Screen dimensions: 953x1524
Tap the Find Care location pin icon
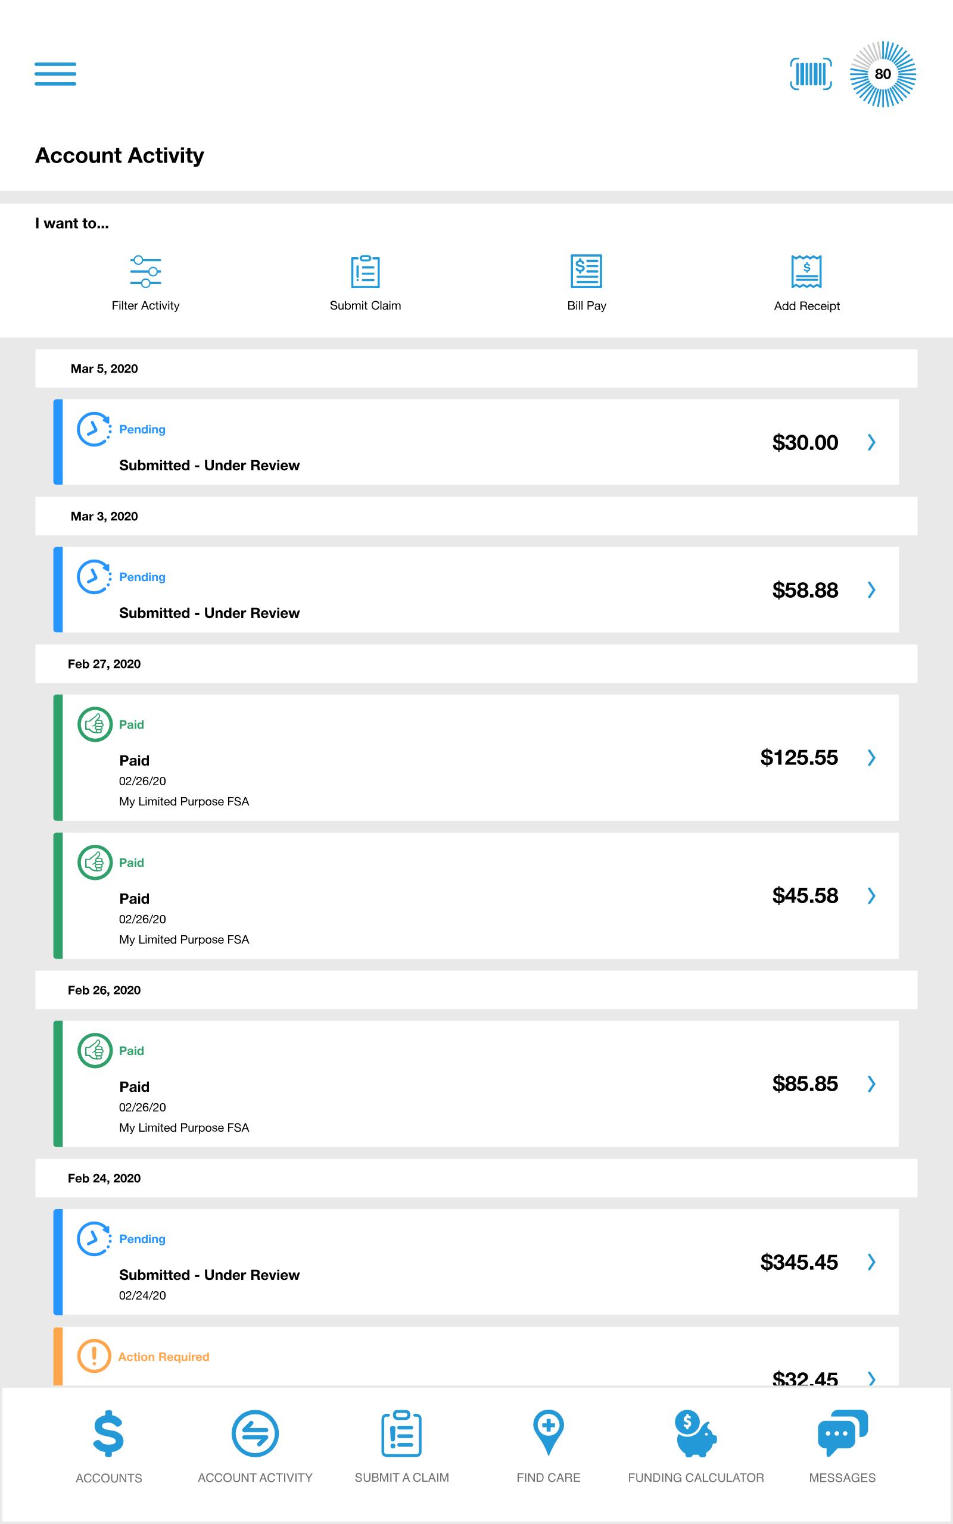pos(549,1432)
